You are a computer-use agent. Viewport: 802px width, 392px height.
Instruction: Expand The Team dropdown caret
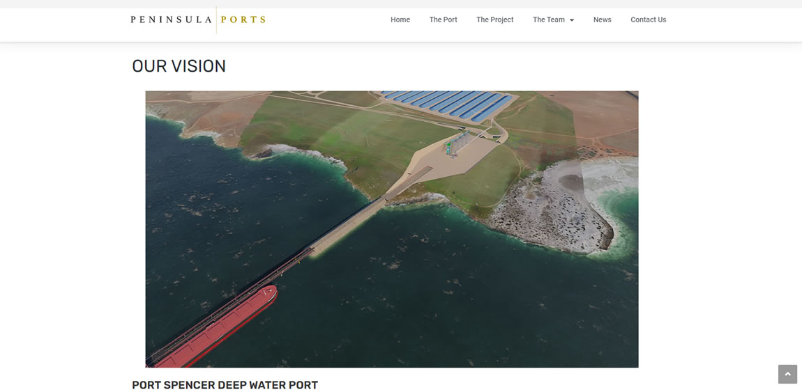tap(572, 20)
